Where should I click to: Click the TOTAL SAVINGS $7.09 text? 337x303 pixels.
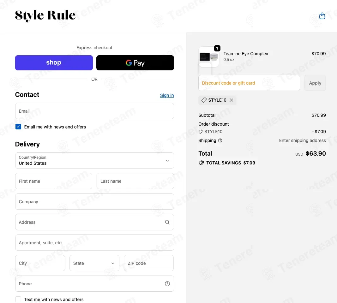click(231, 163)
